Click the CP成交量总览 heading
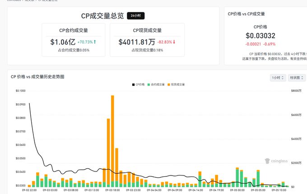Image resolution: width=307 pixels, height=194 pixels. point(102,16)
